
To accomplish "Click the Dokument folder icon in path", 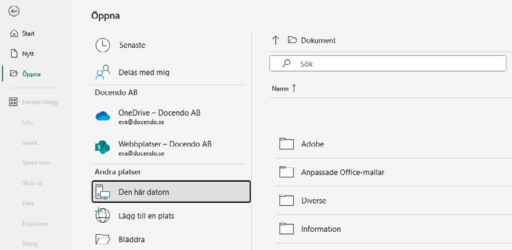I will tap(292, 40).
